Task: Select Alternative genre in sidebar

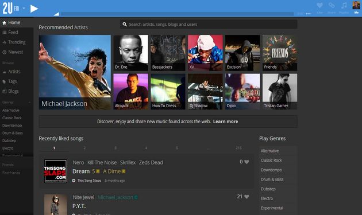Action: pos(11,110)
